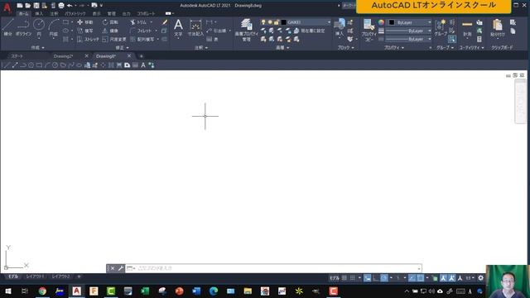Expand the 修正 (Modify) panel title

122,48
